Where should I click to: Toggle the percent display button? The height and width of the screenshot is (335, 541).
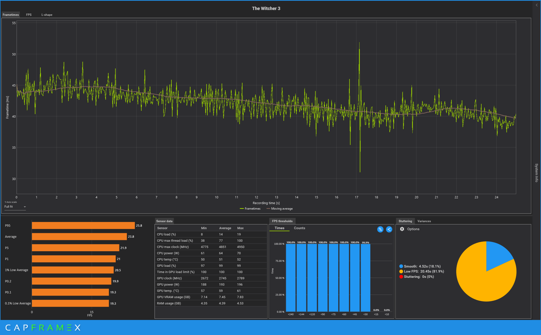pos(380,229)
